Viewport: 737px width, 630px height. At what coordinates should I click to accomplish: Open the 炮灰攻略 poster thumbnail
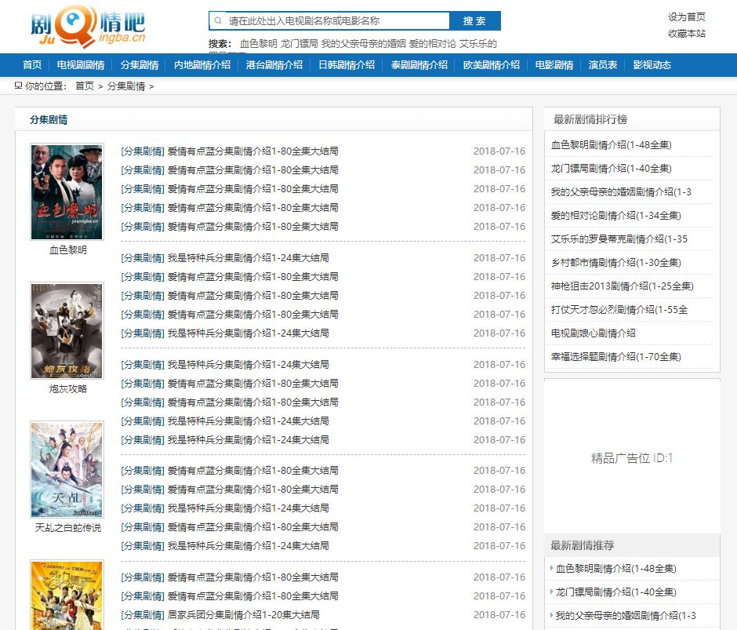click(x=67, y=331)
